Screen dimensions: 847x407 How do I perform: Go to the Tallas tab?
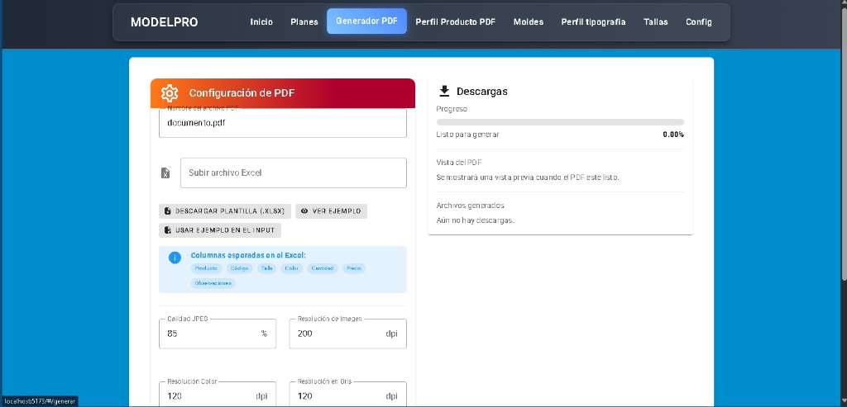pyautogui.click(x=656, y=22)
